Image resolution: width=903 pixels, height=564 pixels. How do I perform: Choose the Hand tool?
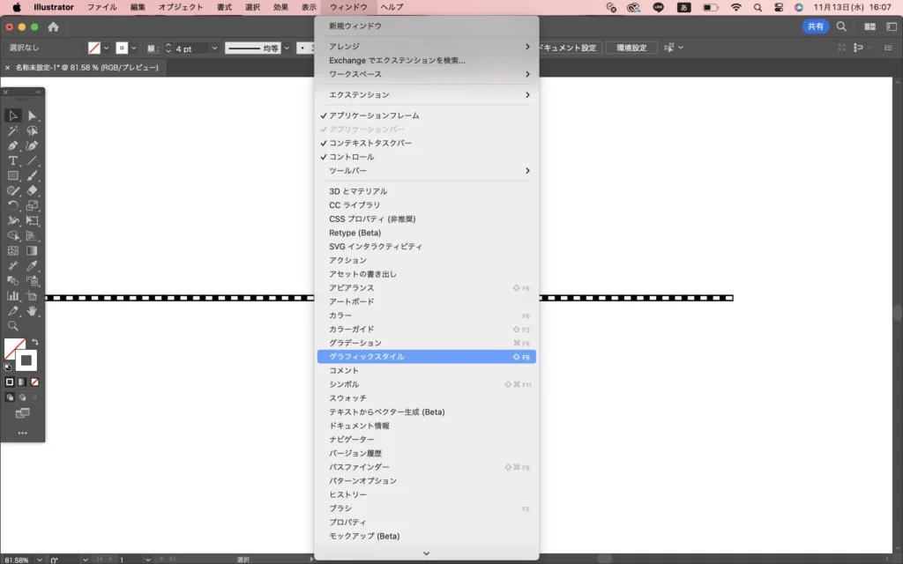[x=33, y=311]
